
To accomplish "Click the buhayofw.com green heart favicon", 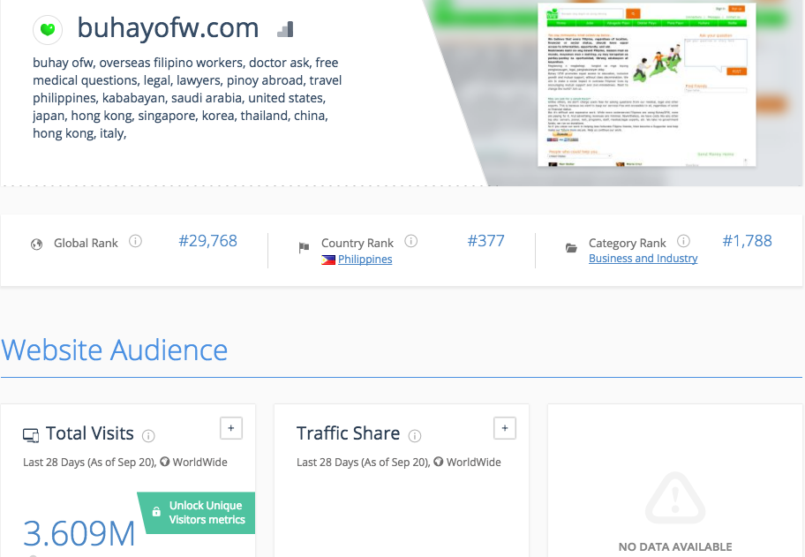I will 48,30.
